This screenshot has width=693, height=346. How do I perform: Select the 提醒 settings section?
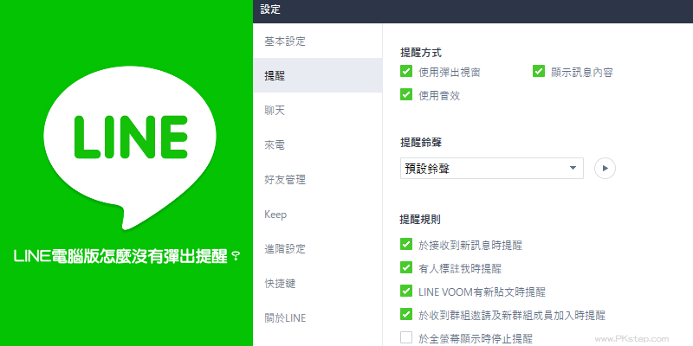pos(317,76)
